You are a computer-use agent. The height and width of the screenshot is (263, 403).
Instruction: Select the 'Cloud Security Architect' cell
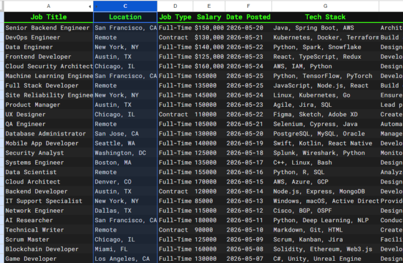[x=49, y=66]
